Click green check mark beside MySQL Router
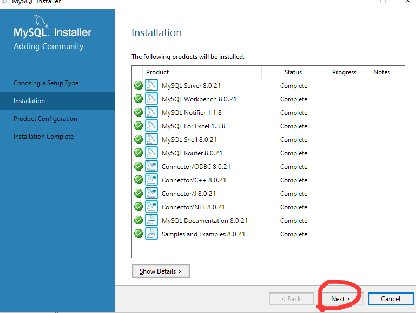Image resolution: width=416 pixels, height=313 pixels. point(138,153)
